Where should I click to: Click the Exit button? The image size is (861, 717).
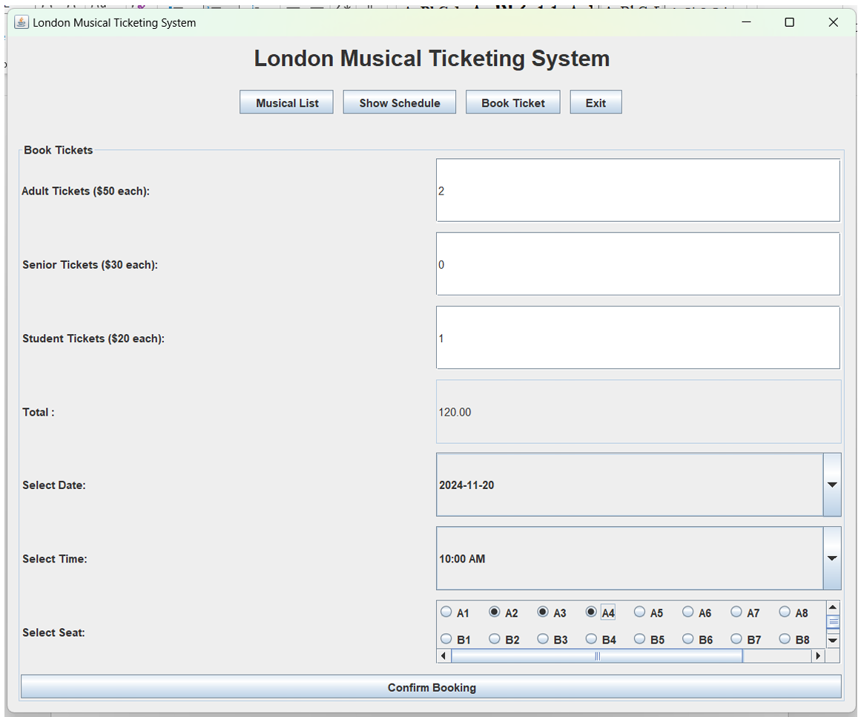596,102
